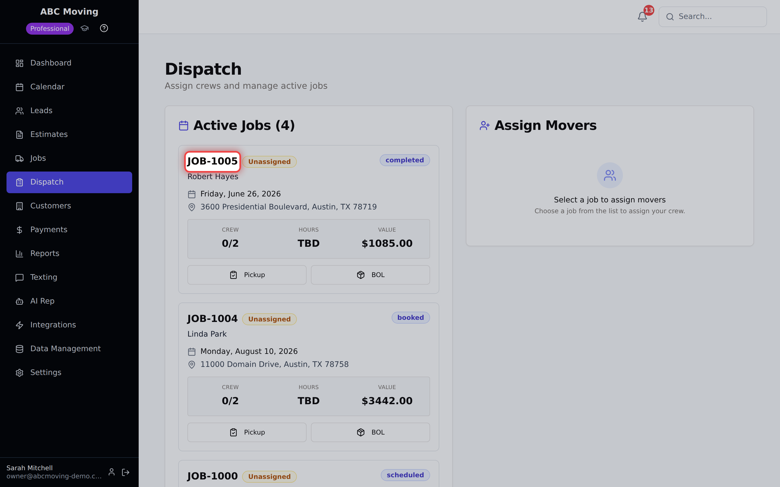Open the help question mark icon
The height and width of the screenshot is (487, 780).
point(104,28)
